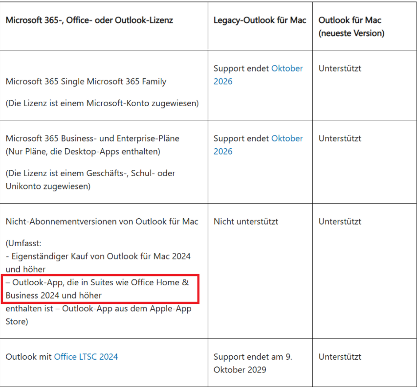Select the header 'Microsoft 365-, Office- oder Outlook-Lizenz'

[89, 20]
